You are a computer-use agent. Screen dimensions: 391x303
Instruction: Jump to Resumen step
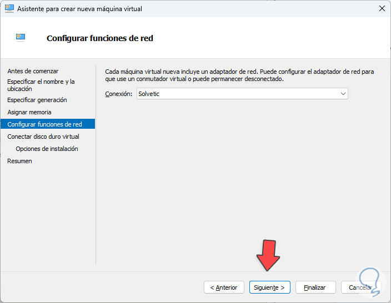coord(19,161)
